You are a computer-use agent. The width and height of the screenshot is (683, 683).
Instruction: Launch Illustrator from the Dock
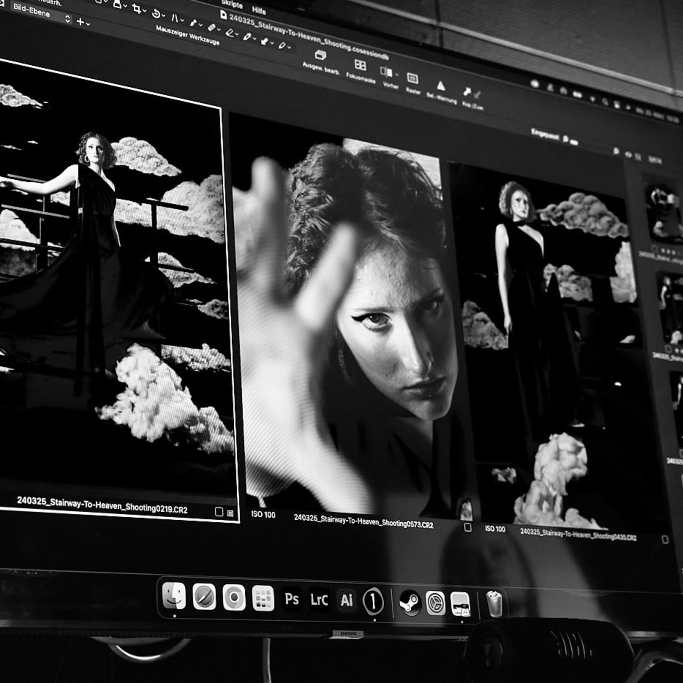click(347, 600)
